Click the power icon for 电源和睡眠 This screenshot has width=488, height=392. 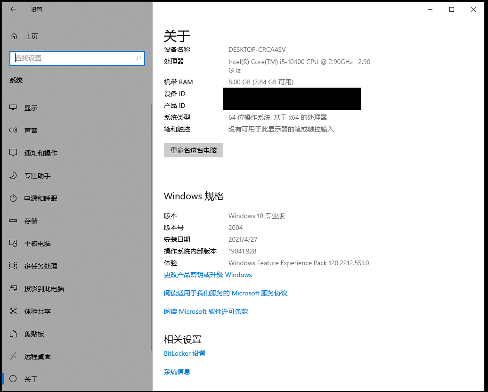tap(13, 198)
